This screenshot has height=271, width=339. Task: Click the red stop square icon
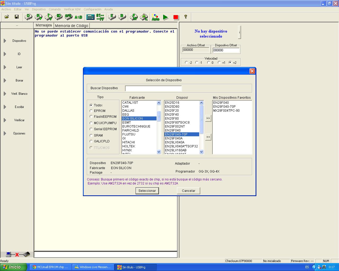(x=176, y=17)
